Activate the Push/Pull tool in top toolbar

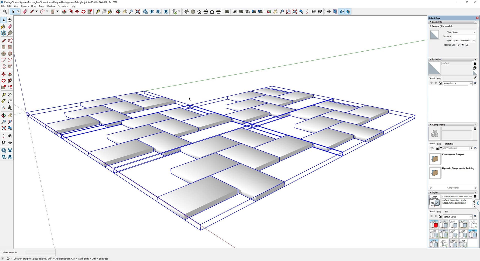click(64, 12)
